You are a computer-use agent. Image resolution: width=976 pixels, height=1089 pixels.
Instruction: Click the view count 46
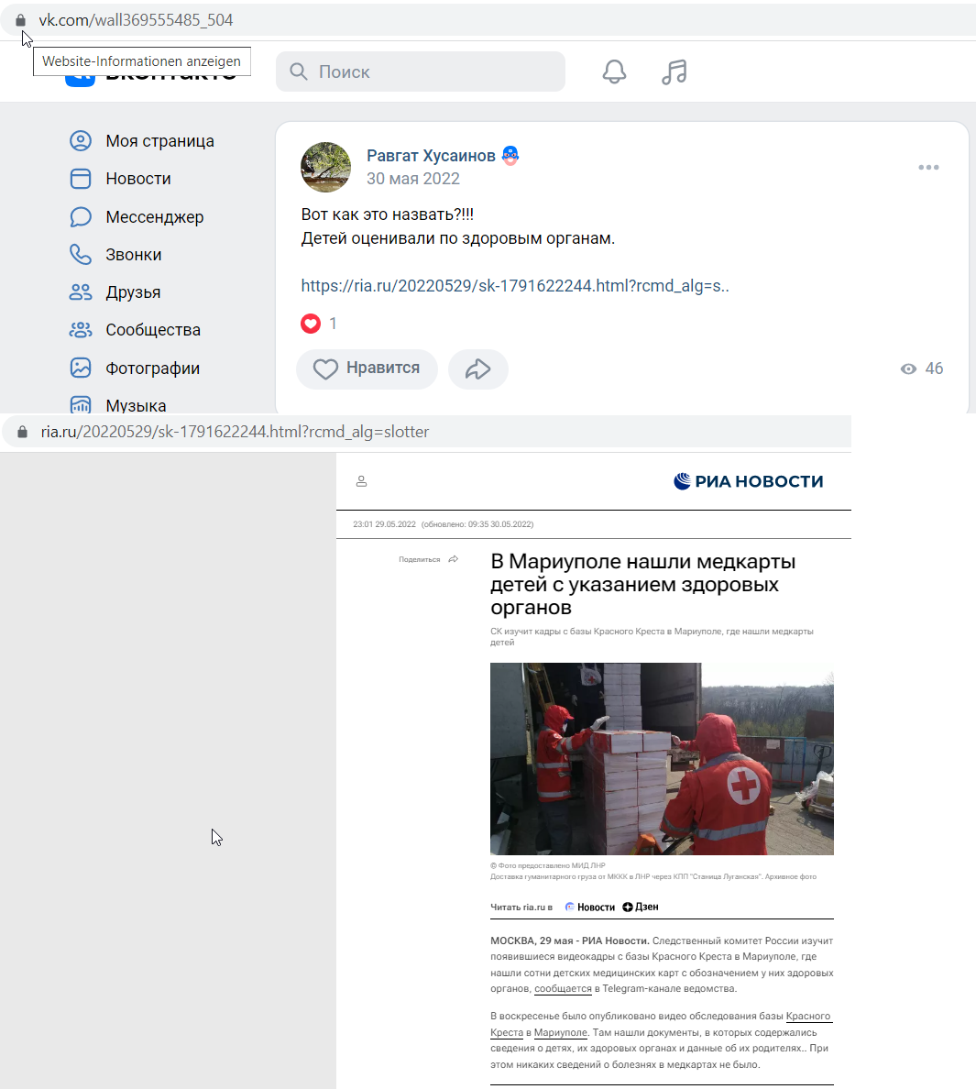pos(935,368)
